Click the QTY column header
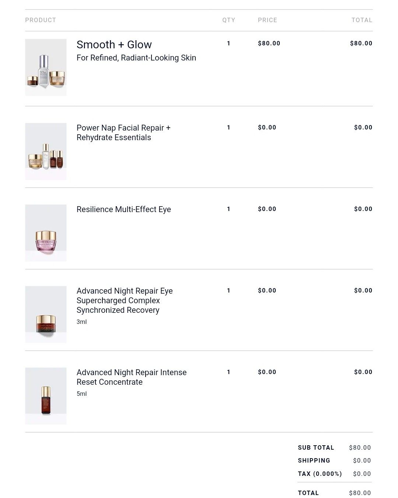This screenshot has width=398, height=498. pos(228,20)
